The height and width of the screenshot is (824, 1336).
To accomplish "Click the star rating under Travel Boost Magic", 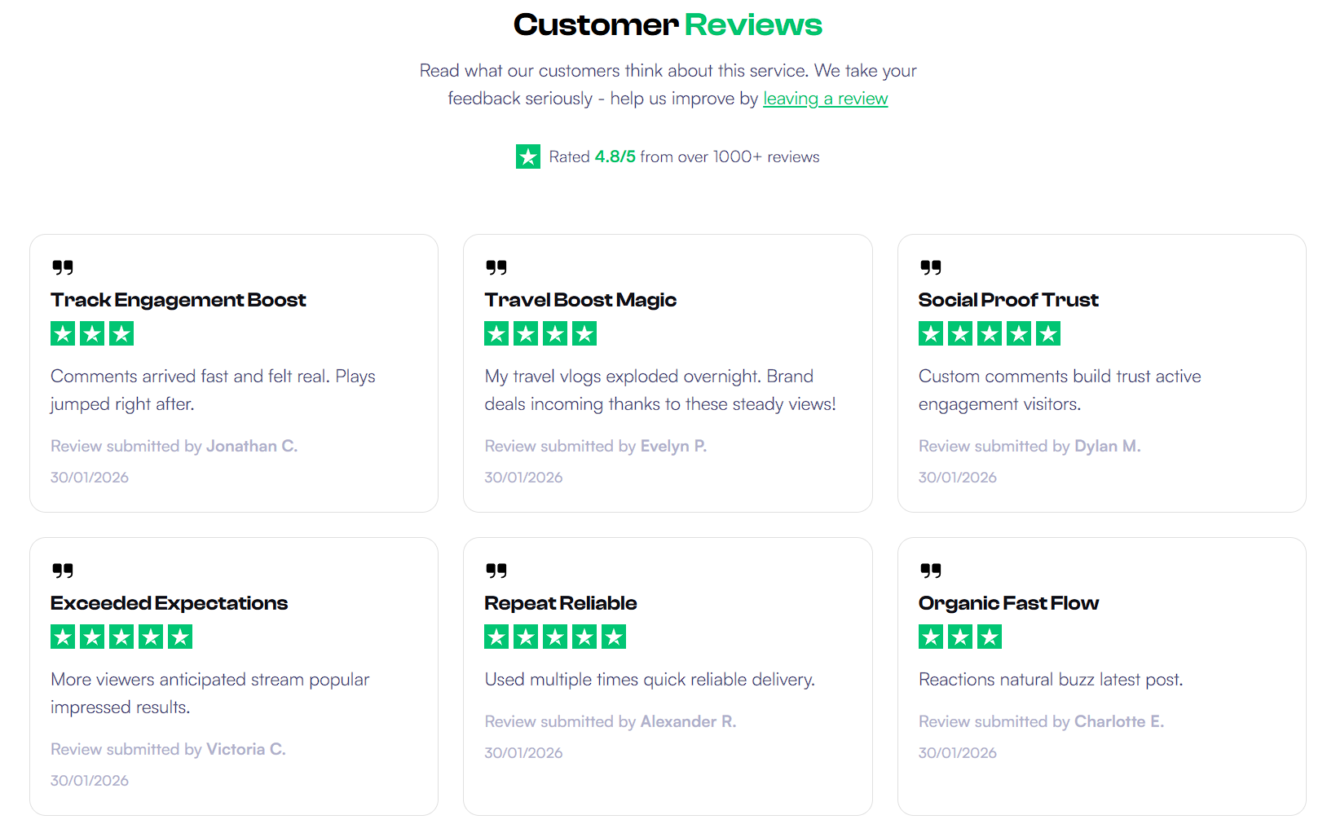I will click(x=540, y=333).
